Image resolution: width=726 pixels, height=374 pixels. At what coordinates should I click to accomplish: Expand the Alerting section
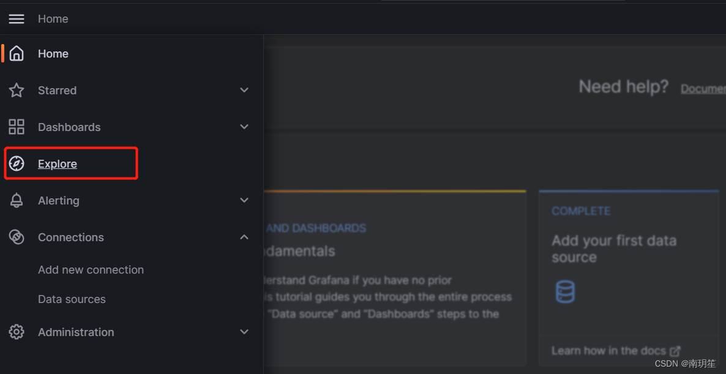tap(244, 200)
